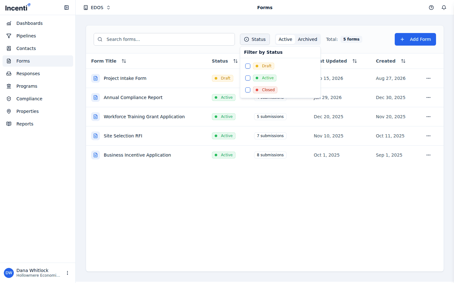Image resolution: width=454 pixels, height=283 pixels.
Task: Click the 8 submissions badge
Action: (x=270, y=155)
